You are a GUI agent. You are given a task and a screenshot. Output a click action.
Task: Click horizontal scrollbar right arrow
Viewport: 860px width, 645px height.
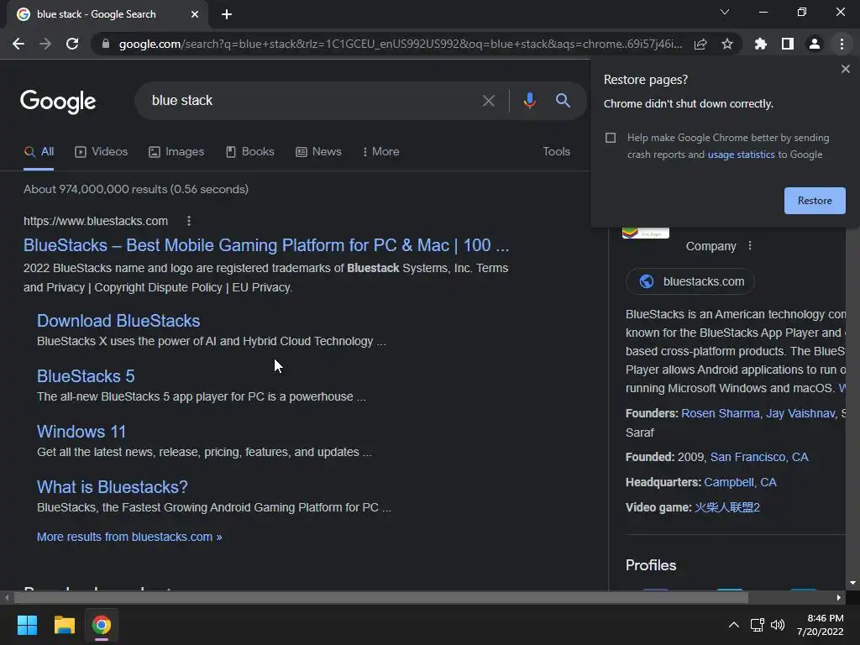tap(839, 597)
